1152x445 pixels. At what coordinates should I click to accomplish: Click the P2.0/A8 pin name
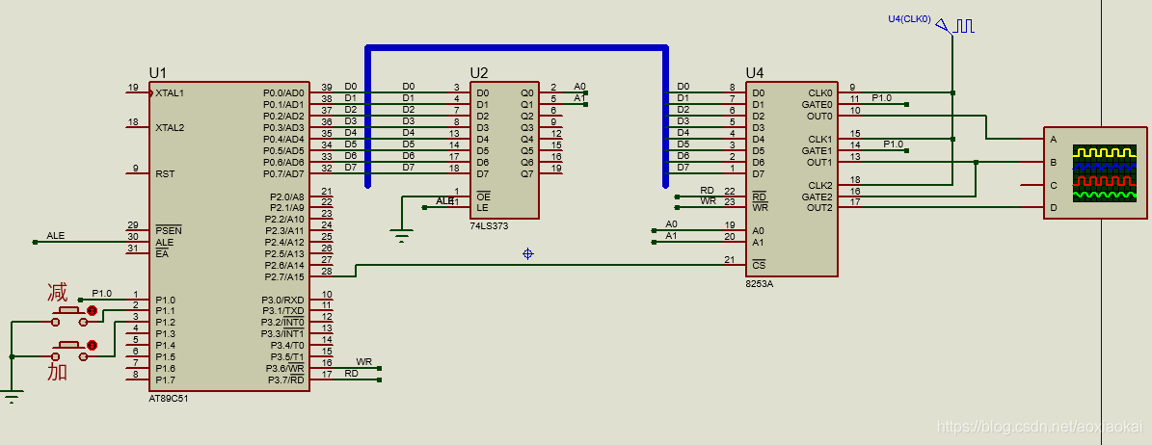pos(286,196)
